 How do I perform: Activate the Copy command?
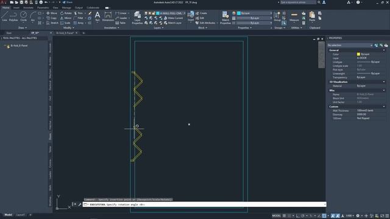(x=51, y=18)
